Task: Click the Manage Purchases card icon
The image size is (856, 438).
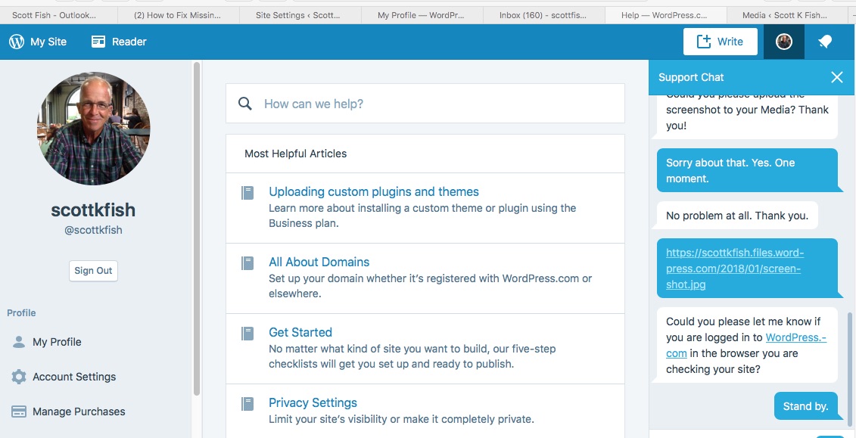Action: [x=19, y=412]
